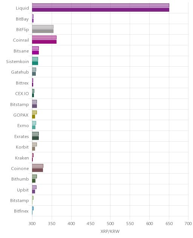Click the Bittrex axis label
This screenshot has height=238, width=193.
tap(22, 83)
